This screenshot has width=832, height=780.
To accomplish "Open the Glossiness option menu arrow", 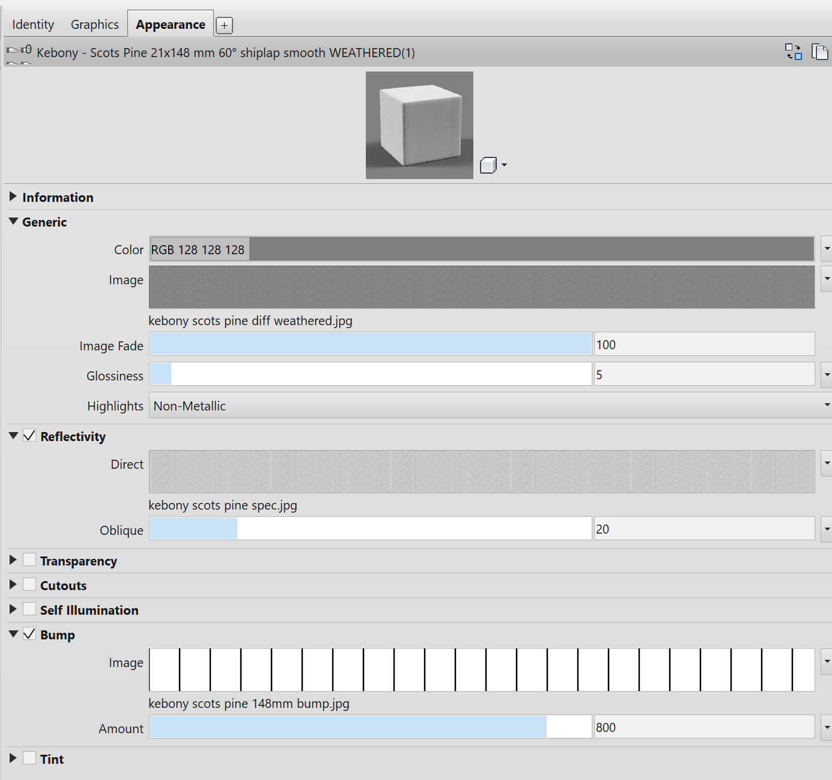I will [x=827, y=374].
